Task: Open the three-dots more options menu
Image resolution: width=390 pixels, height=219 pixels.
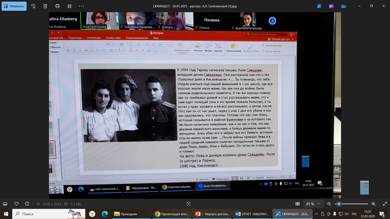Action: [82, 6]
